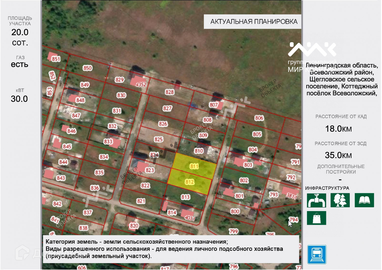The image size is (382, 270).
Task: Click the АКТУАЛЬНАЯ ПЛАНИРОВКА banner
Action: point(252,21)
